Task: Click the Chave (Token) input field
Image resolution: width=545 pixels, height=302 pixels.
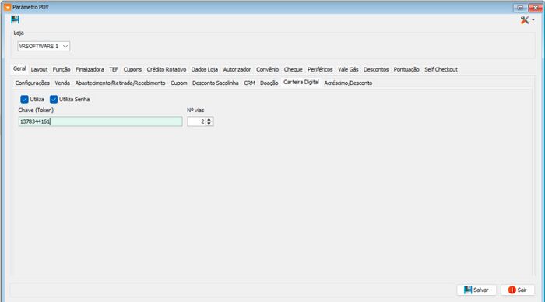Action: point(100,121)
